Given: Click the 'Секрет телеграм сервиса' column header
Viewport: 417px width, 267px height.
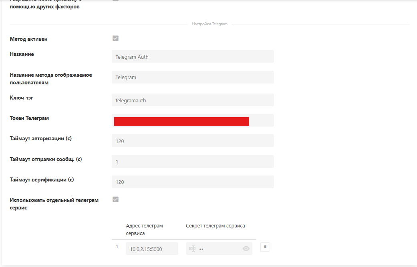Looking at the screenshot, I should [216, 226].
